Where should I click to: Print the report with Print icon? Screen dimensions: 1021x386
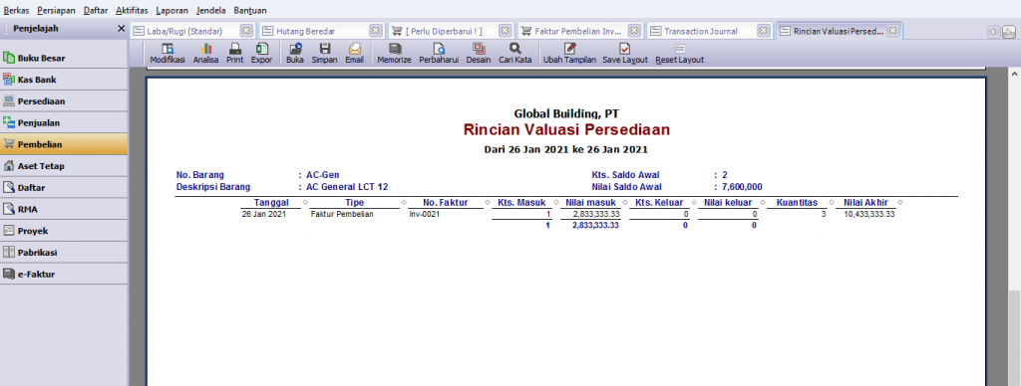235,54
